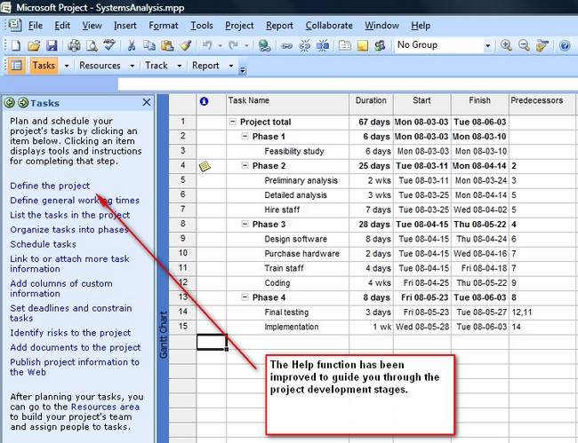The image size is (578, 443).
Task: Collapse the Phase 1 outline
Action: [245, 136]
